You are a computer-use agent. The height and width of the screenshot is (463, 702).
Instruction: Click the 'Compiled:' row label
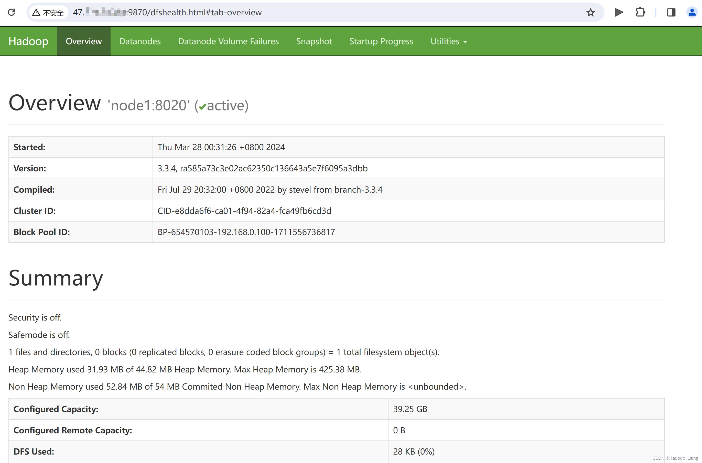[34, 190]
